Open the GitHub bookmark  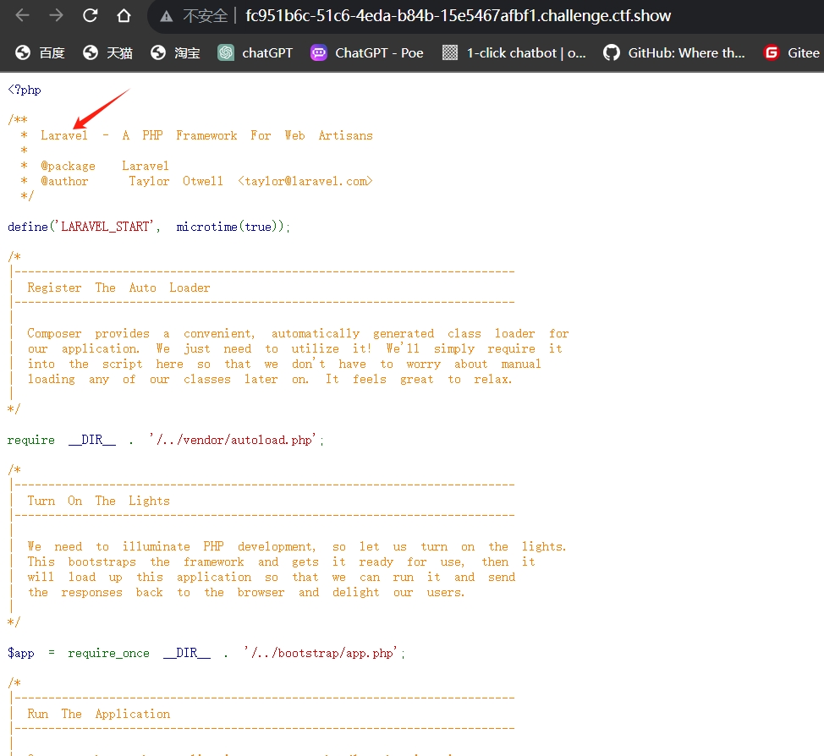[x=673, y=52]
